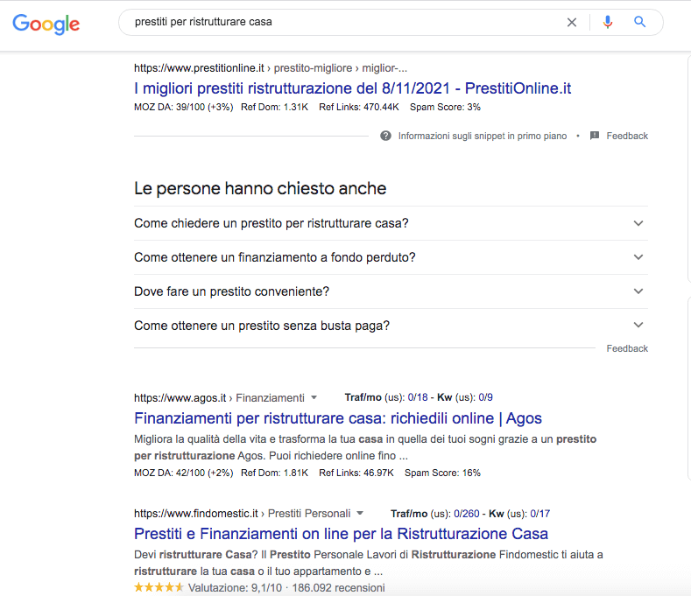Start voice search with the microphone

[x=608, y=23]
